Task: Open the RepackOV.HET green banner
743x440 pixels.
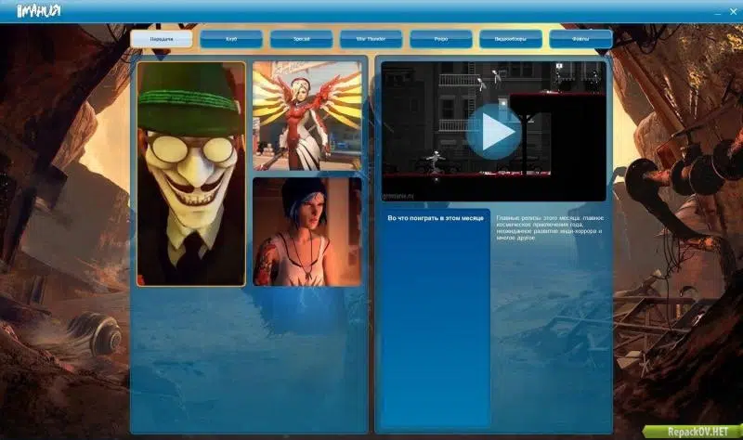Action: point(693,432)
